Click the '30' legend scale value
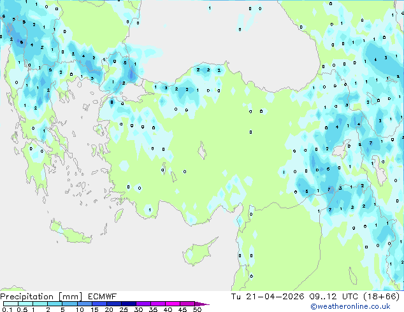The image size is (404, 312). point(138,309)
